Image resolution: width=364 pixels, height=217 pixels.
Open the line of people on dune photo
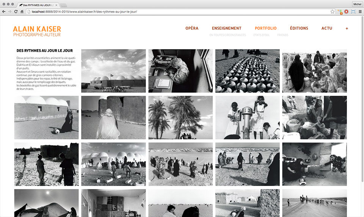[x=315, y=203]
